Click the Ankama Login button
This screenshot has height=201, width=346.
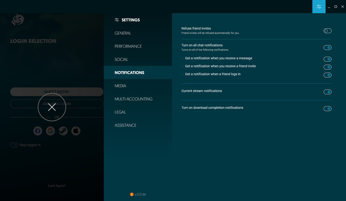[x=57, y=104]
